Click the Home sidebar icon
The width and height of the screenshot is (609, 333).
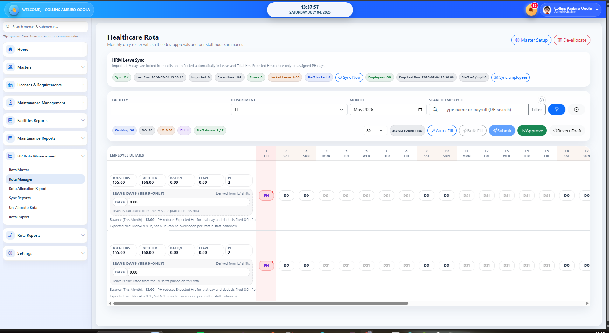click(10, 49)
